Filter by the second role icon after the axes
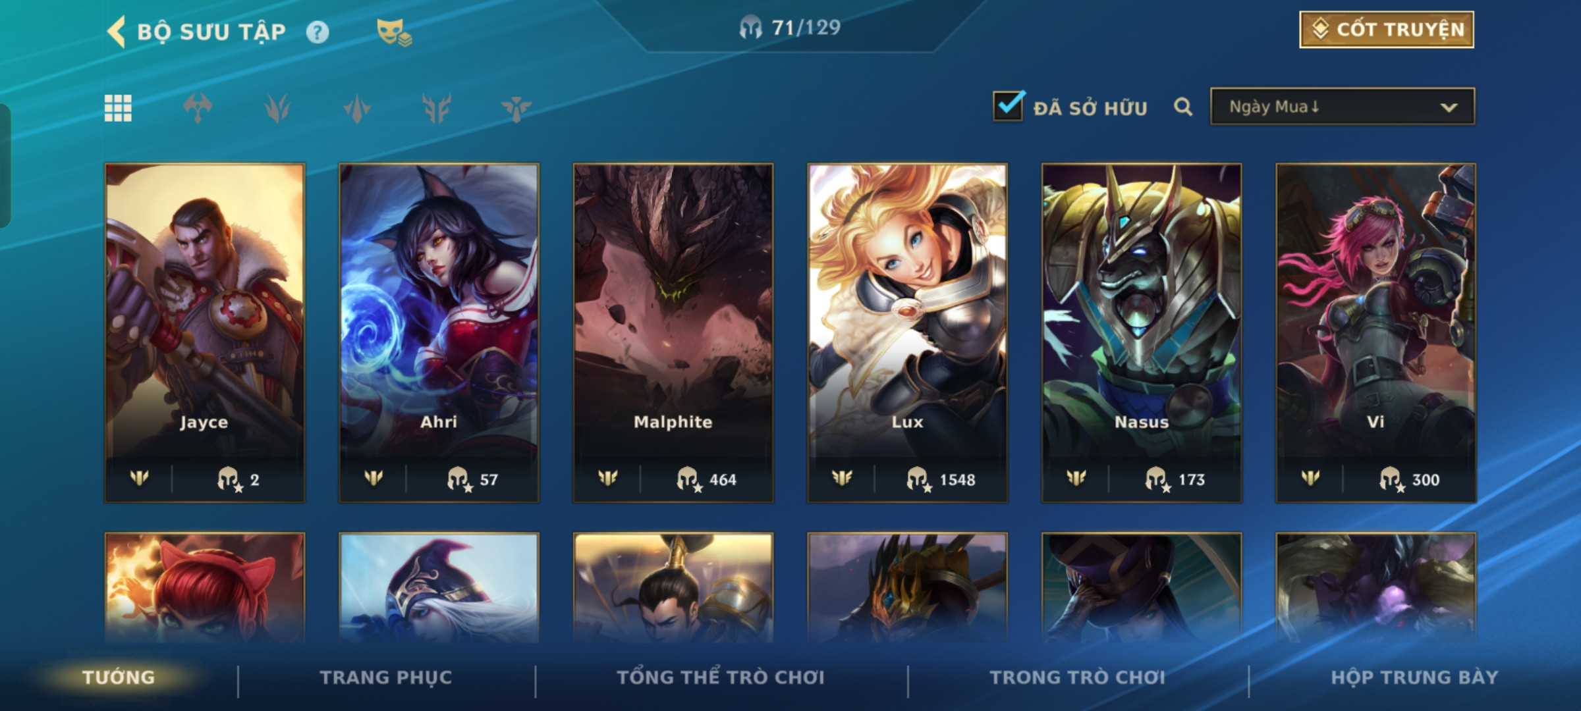This screenshot has width=1581, height=711. (x=277, y=108)
